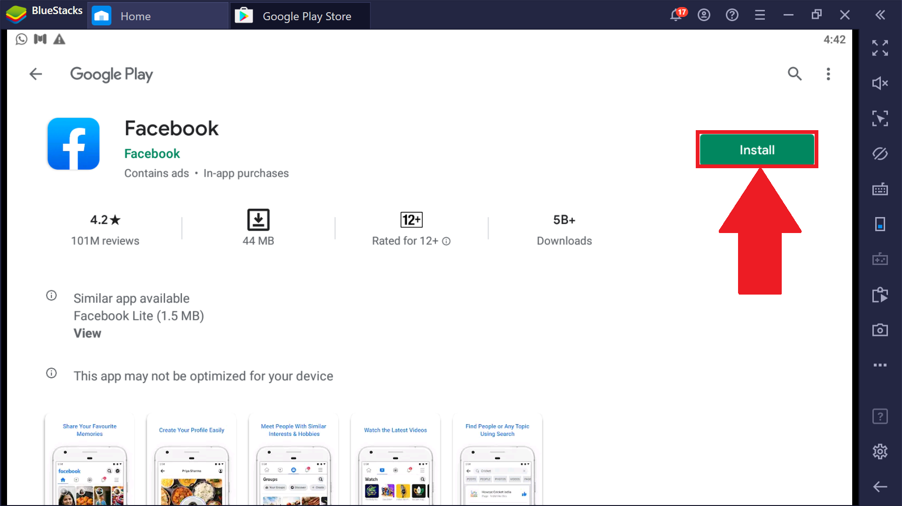
Task: Open BlueStacks account profile icon
Action: [x=704, y=15]
